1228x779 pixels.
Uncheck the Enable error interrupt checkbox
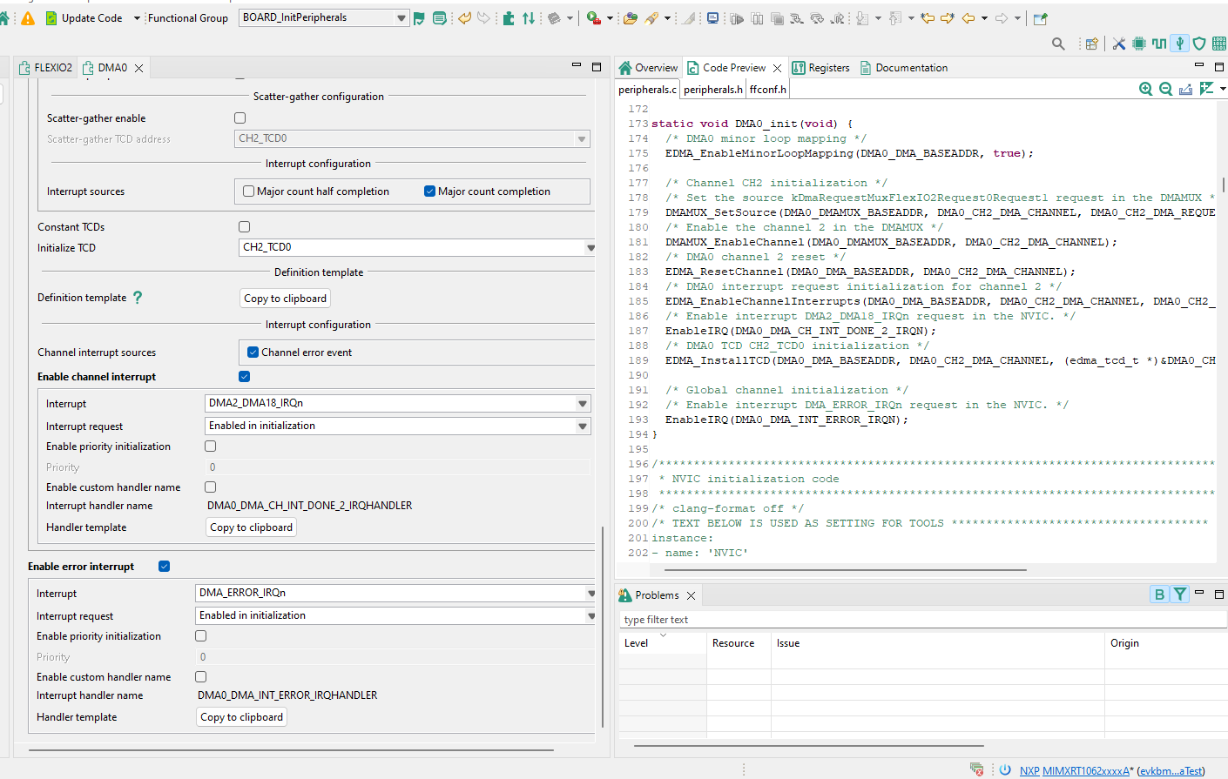pos(165,567)
